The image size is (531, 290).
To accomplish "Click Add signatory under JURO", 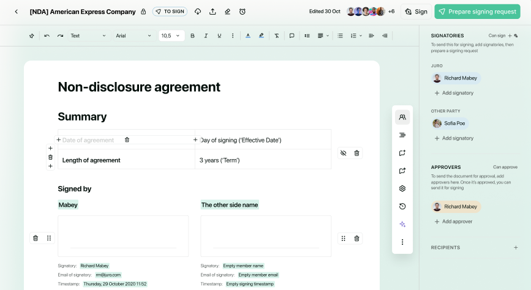I will pyautogui.click(x=454, y=93).
